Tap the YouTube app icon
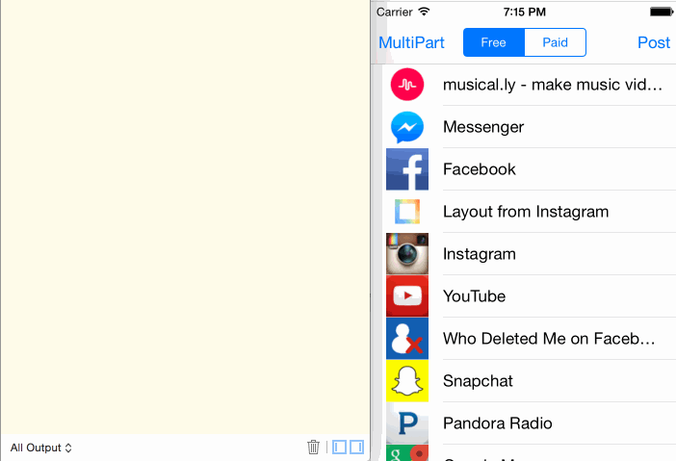The width and height of the screenshot is (676, 461). point(407,296)
